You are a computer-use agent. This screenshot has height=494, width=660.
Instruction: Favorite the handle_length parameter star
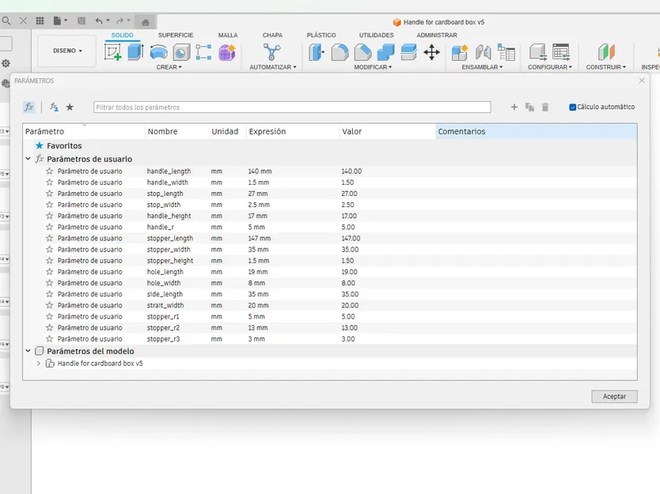coord(50,171)
